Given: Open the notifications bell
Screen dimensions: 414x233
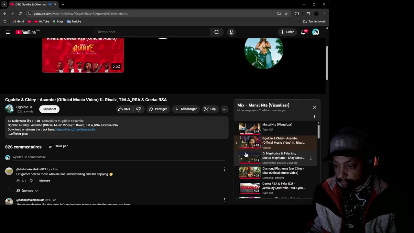Looking at the screenshot, I should click(303, 32).
